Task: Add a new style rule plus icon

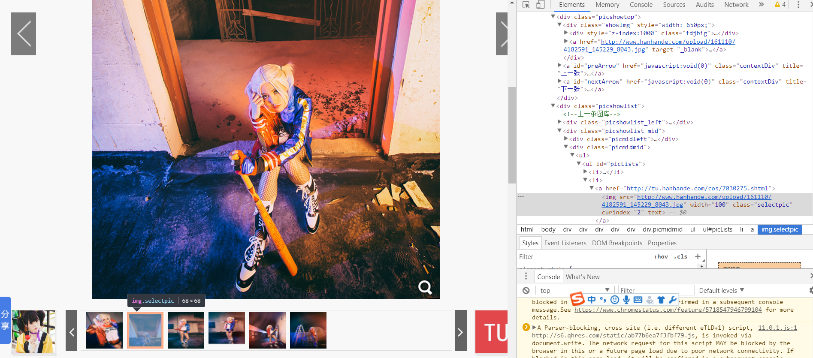Action: 698,257
